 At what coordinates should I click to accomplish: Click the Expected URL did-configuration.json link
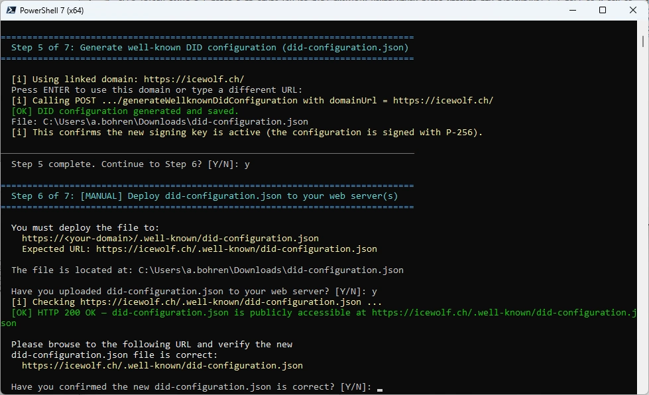pyautogui.click(x=236, y=249)
